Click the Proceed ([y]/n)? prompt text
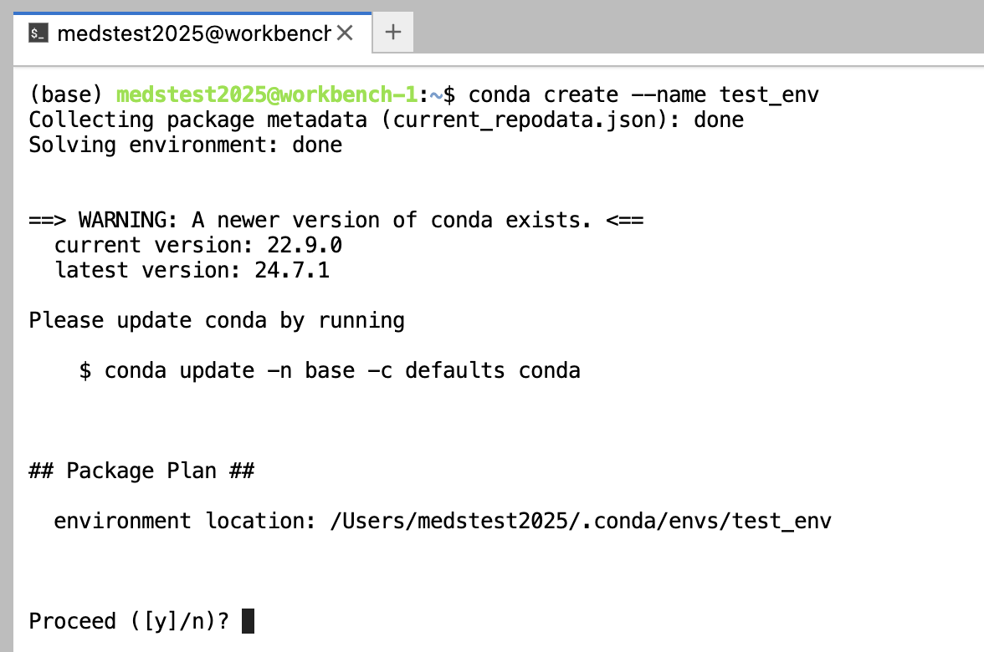The image size is (984, 652). (129, 621)
